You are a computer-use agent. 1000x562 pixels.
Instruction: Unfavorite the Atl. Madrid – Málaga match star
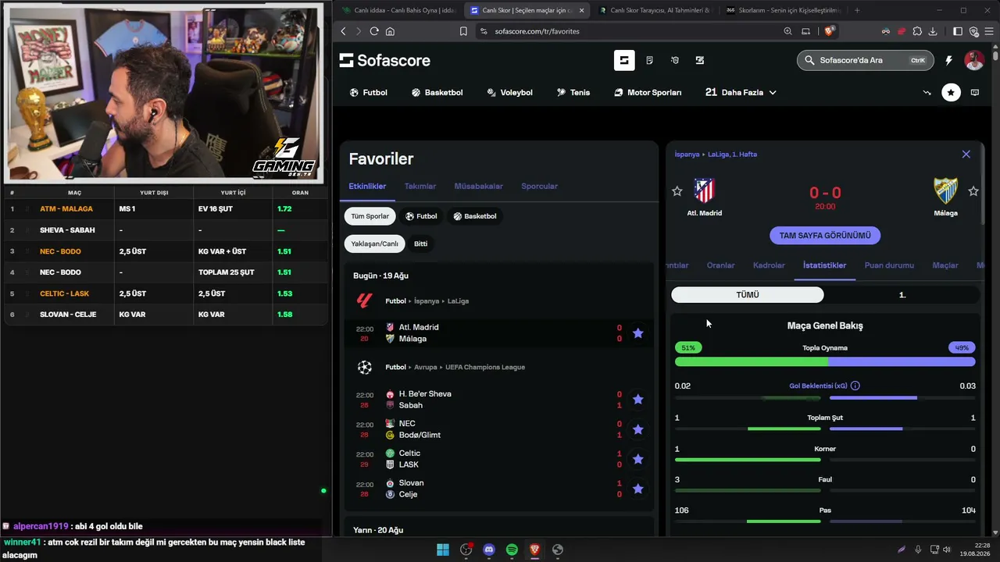[x=637, y=333]
